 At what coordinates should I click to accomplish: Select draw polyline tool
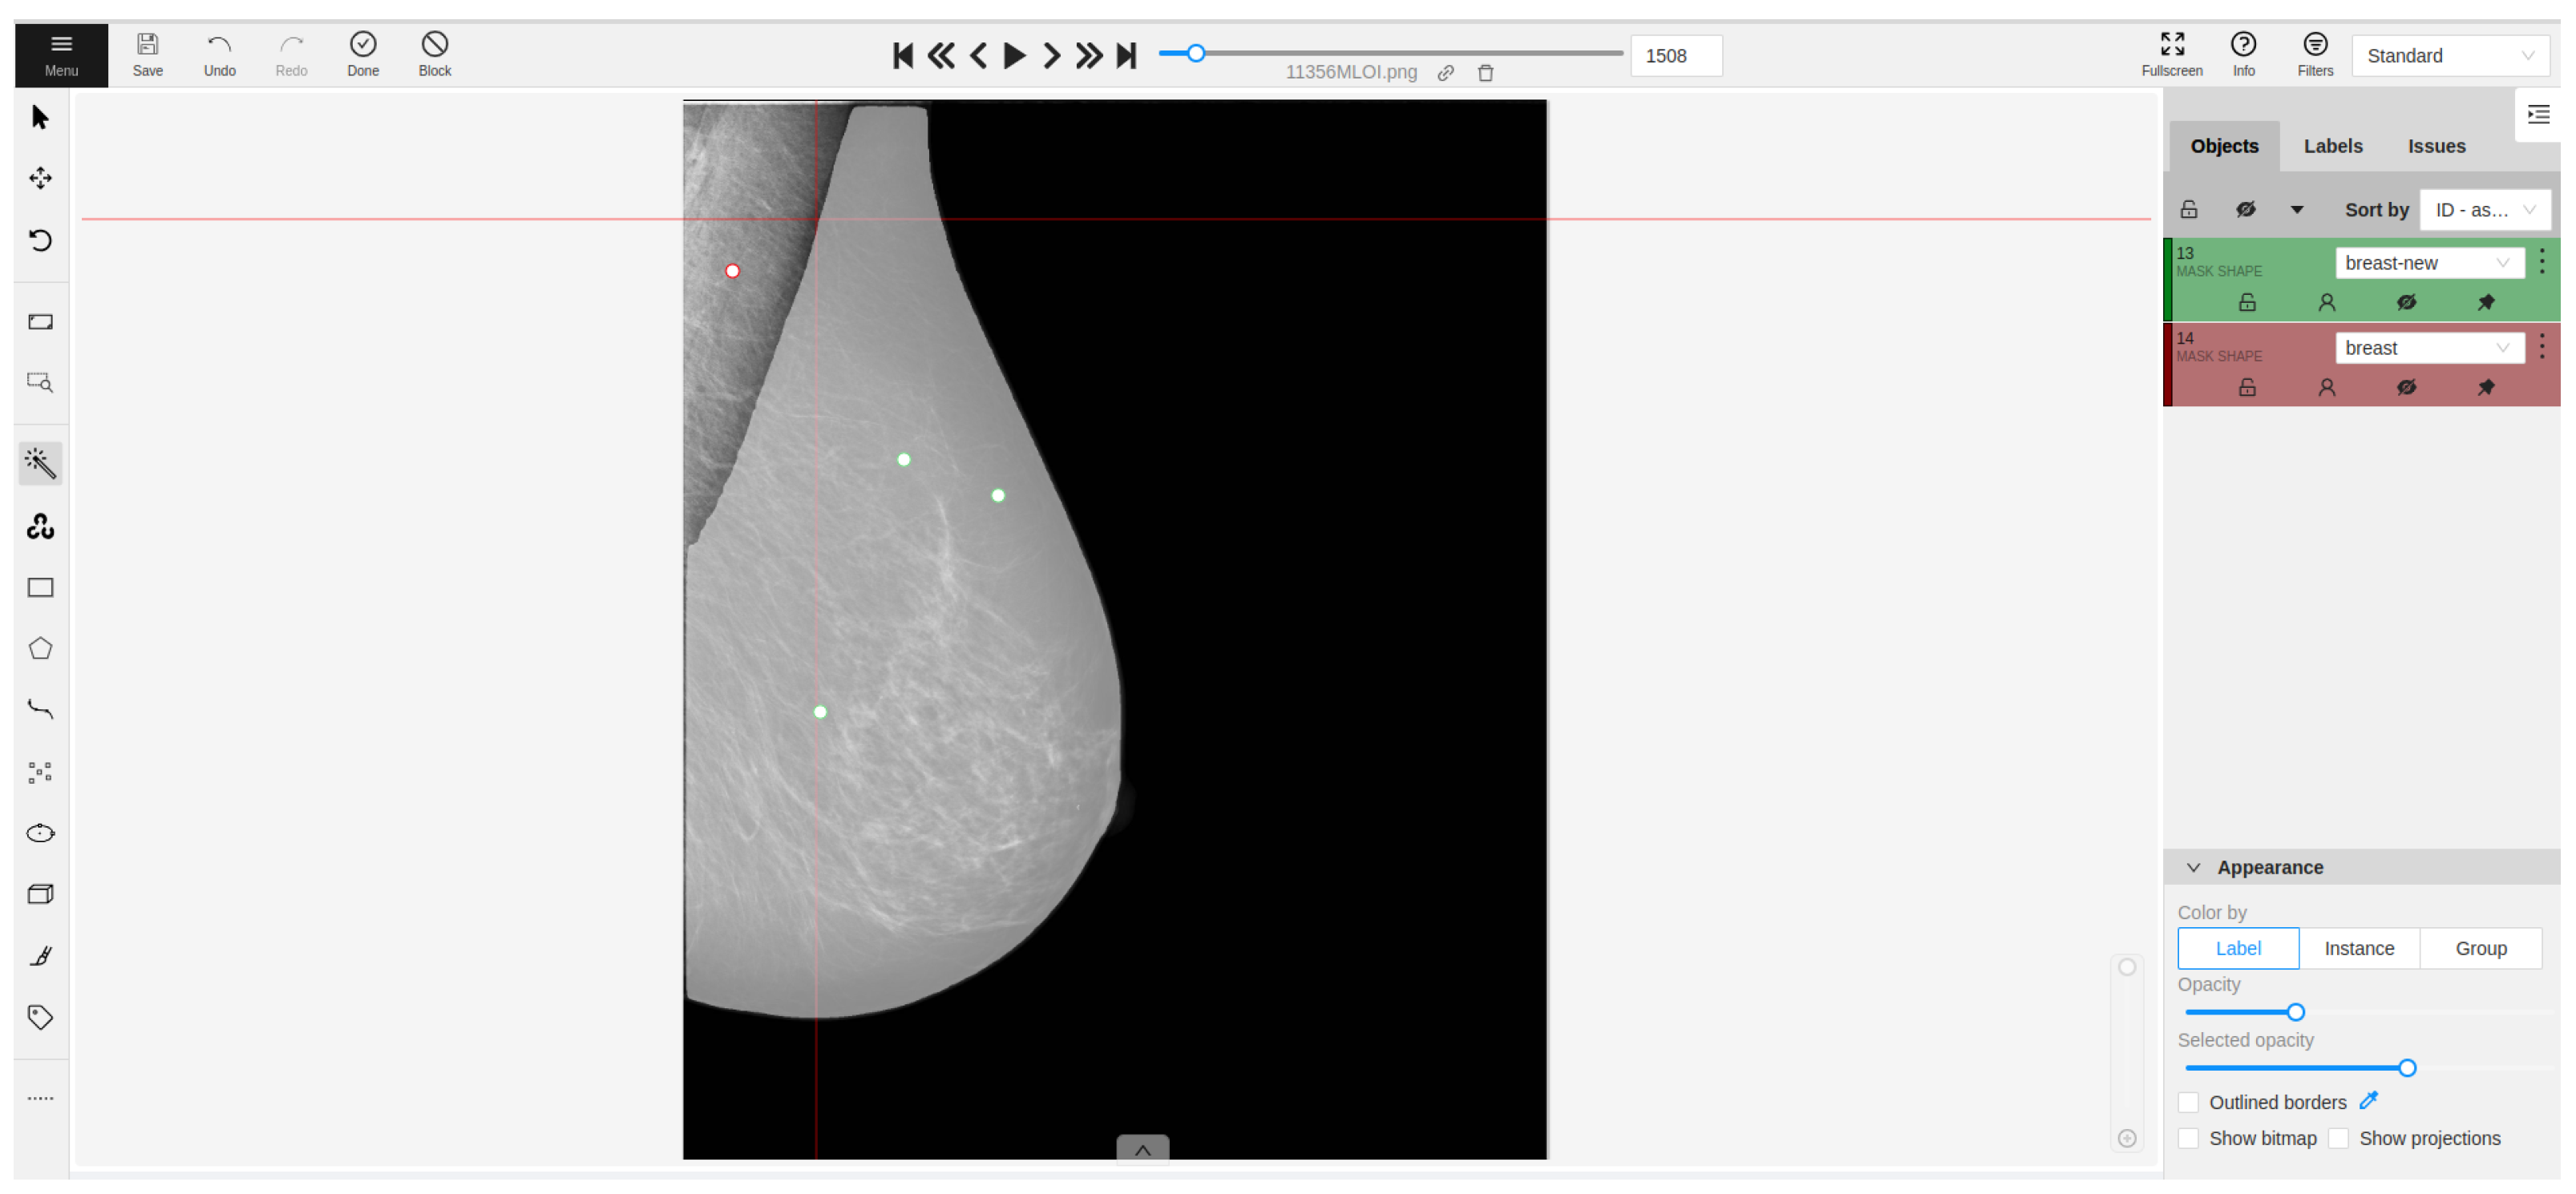click(40, 711)
